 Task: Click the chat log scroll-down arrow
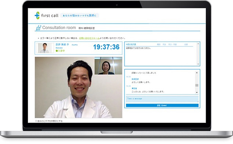[x=197, y=92]
